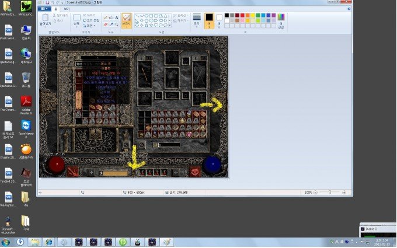
Task: Click the Adobe Reader 9 desktop icon
Action: tap(26, 105)
